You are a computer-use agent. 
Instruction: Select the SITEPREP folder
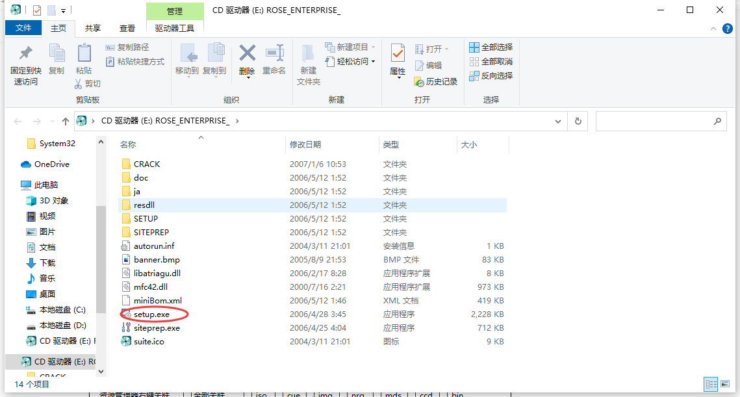click(151, 232)
